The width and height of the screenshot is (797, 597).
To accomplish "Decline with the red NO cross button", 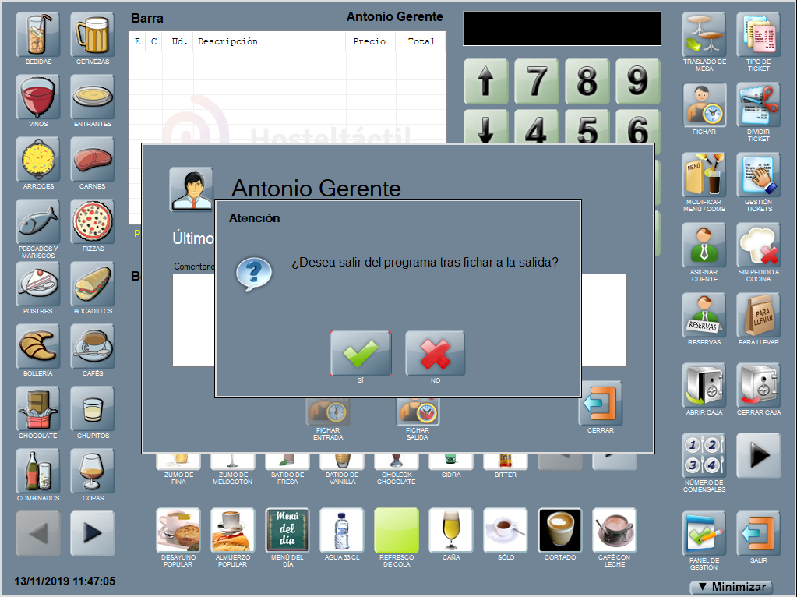I will [435, 353].
